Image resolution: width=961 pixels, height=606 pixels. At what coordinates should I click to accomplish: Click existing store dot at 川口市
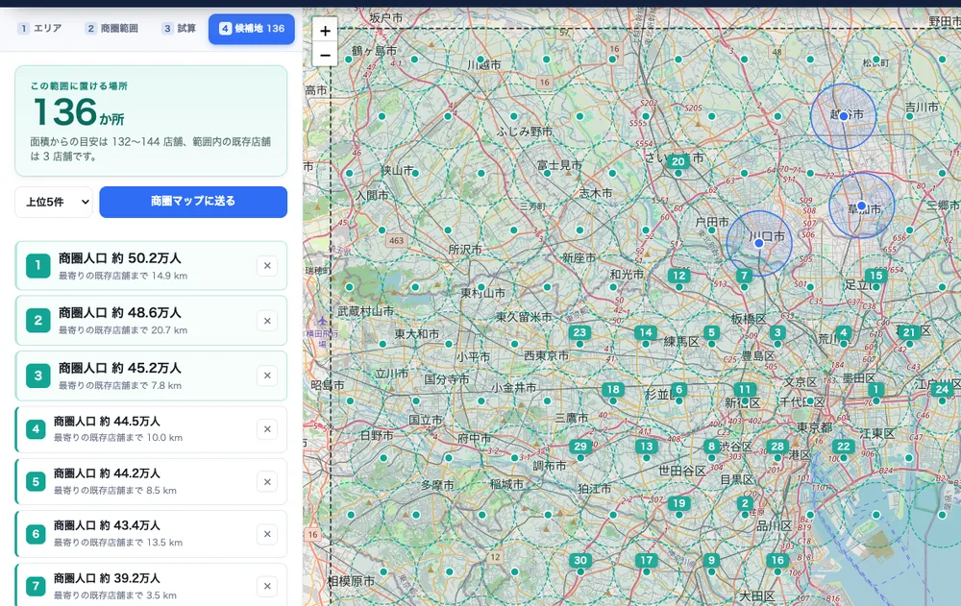coord(759,243)
